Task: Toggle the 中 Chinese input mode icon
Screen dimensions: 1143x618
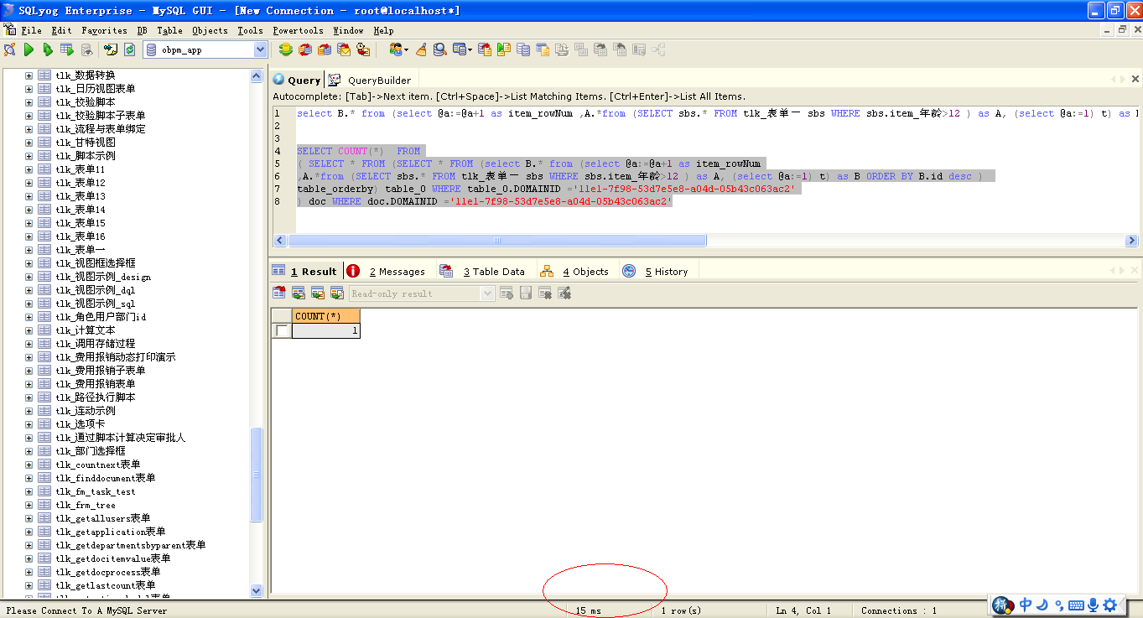Action: point(1026,605)
